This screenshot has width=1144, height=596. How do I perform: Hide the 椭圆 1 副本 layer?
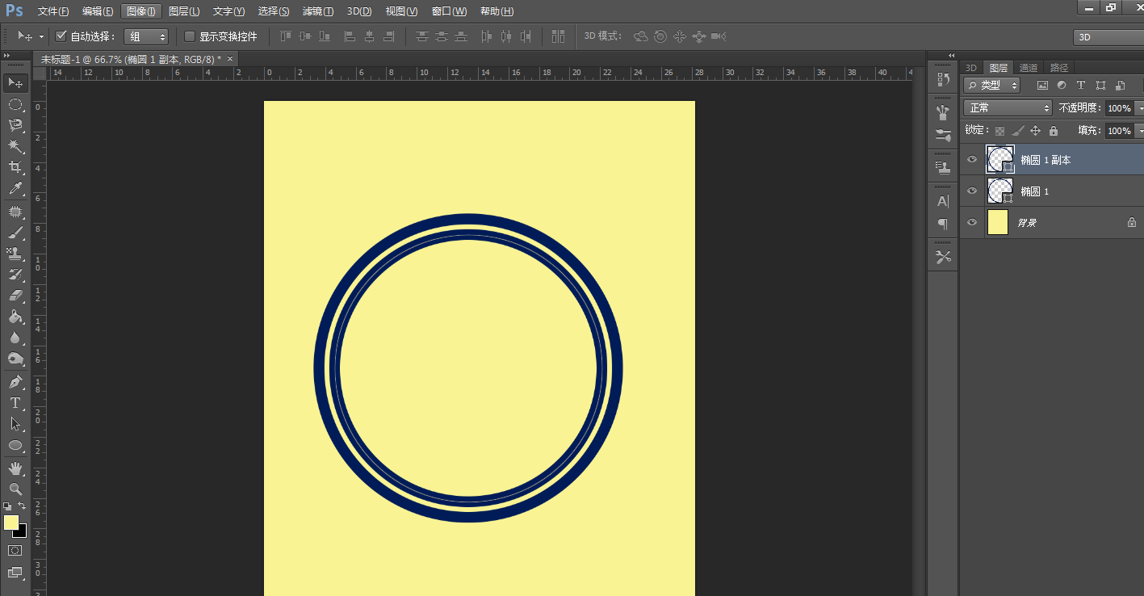(x=972, y=160)
